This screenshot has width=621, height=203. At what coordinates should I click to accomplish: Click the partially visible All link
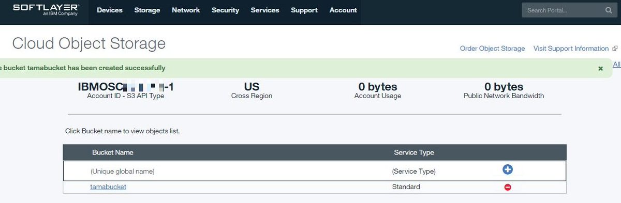tap(617, 65)
